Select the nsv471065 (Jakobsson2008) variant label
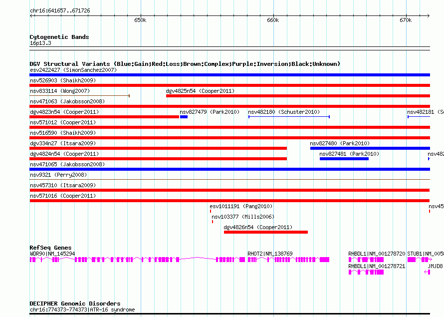 [x=67, y=164]
